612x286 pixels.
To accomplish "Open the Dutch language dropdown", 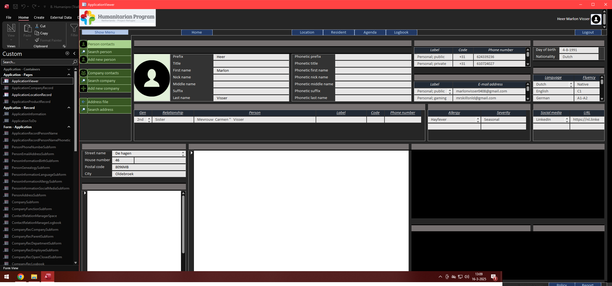I will point(571,84).
